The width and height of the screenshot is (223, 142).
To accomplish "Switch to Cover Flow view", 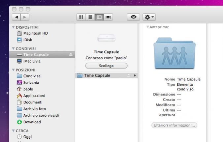I will coord(108,17).
